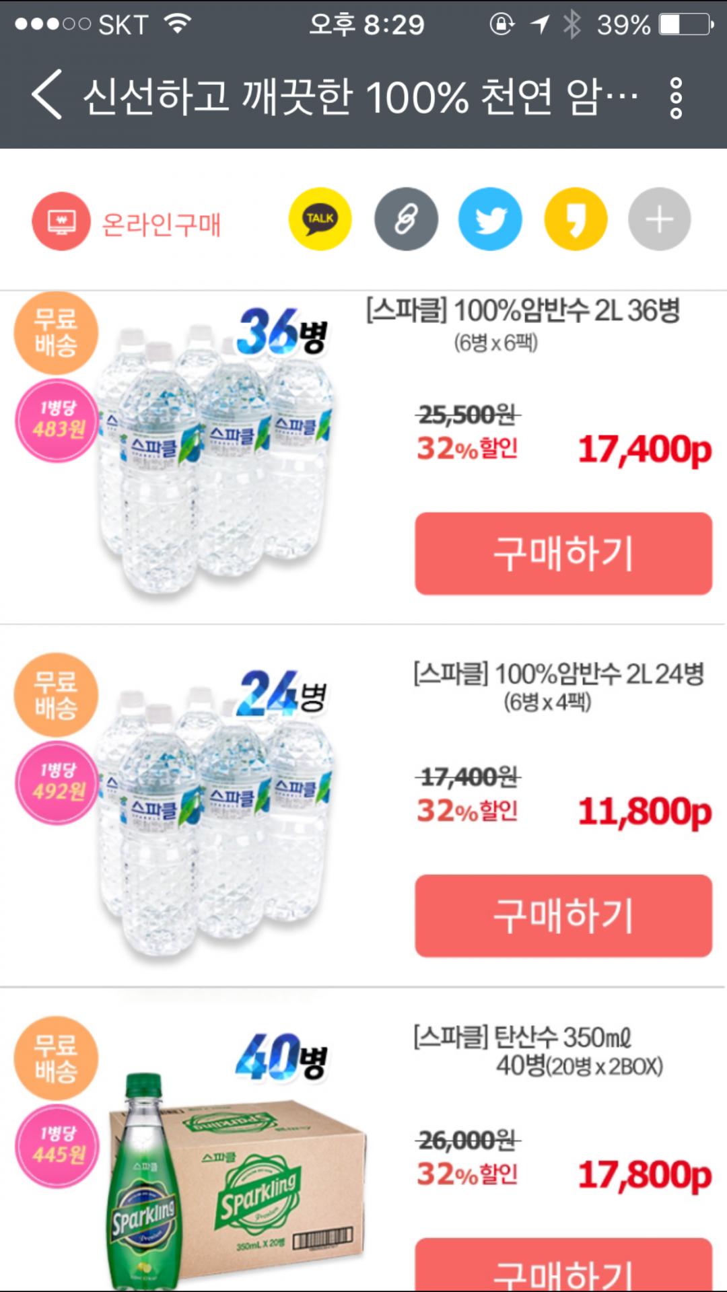Buy the 40-bottle sparkling water

[x=563, y=1268]
